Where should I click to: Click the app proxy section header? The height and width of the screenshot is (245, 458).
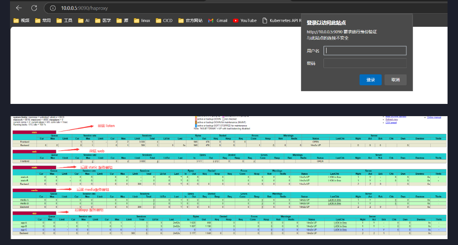(34, 213)
